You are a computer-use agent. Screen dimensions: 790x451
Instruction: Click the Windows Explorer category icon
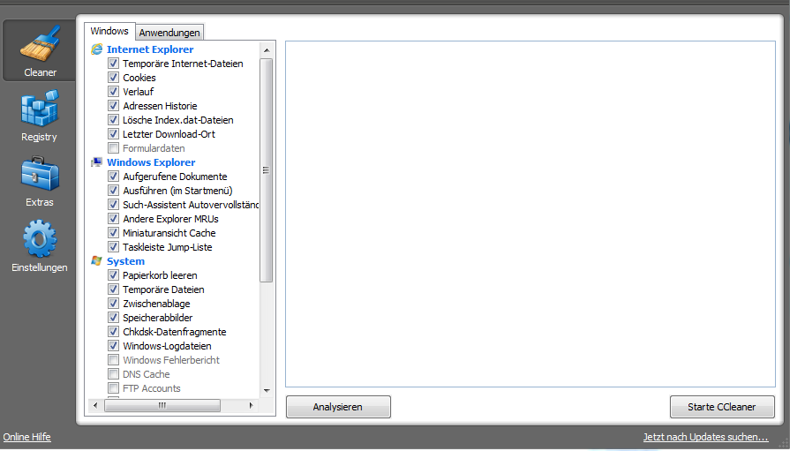pos(97,162)
